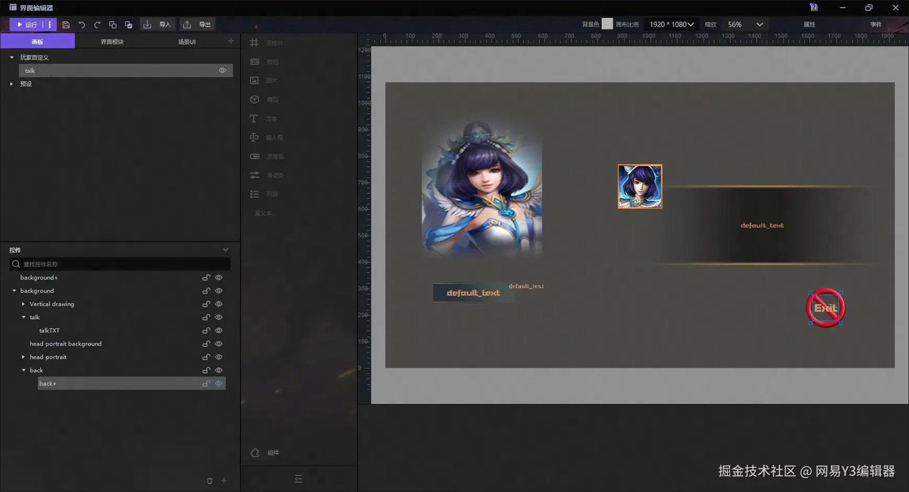Select the 图片 image widget tool

[x=264, y=80]
